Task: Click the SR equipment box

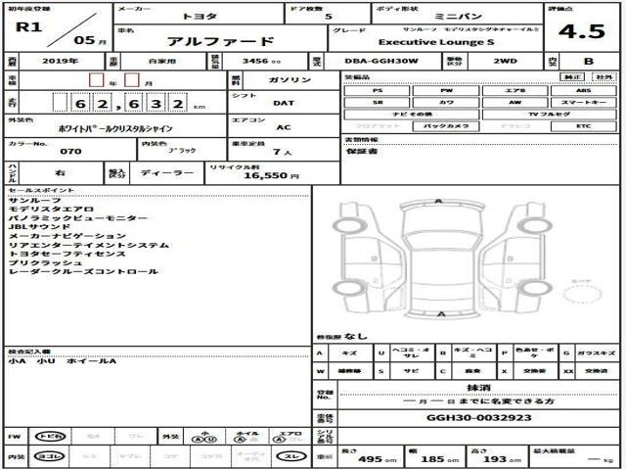Action: coord(377,103)
